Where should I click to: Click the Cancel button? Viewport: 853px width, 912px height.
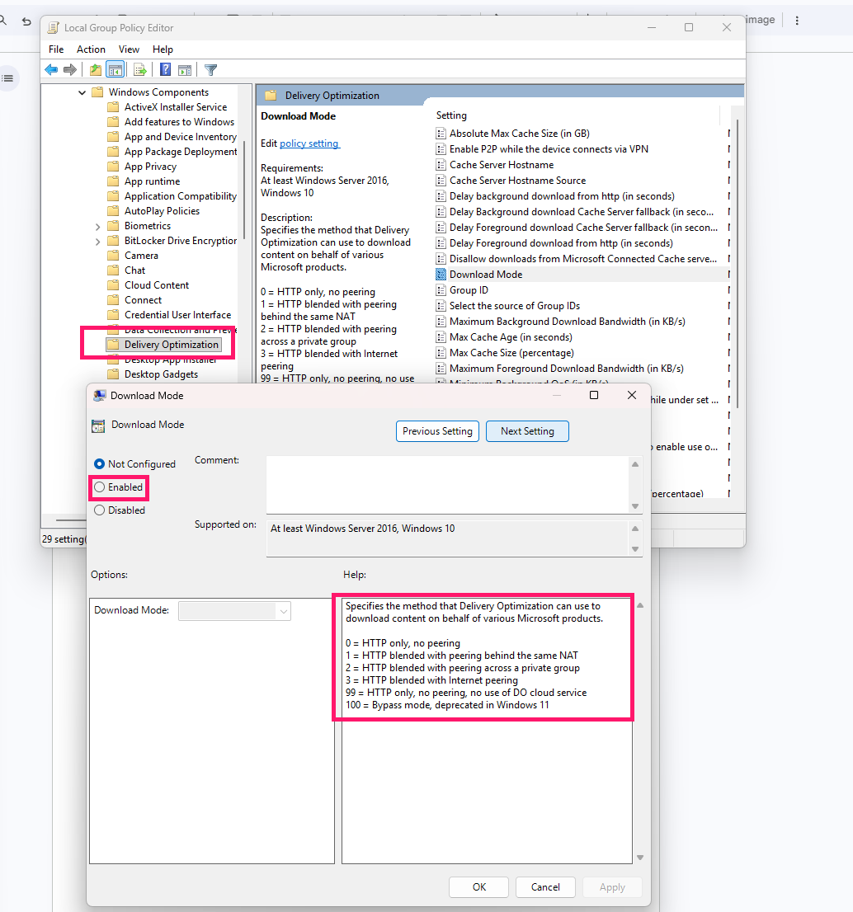[x=545, y=887]
